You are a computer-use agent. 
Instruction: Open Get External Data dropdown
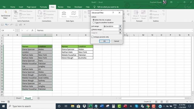pyautogui.click(x=5, y=15)
